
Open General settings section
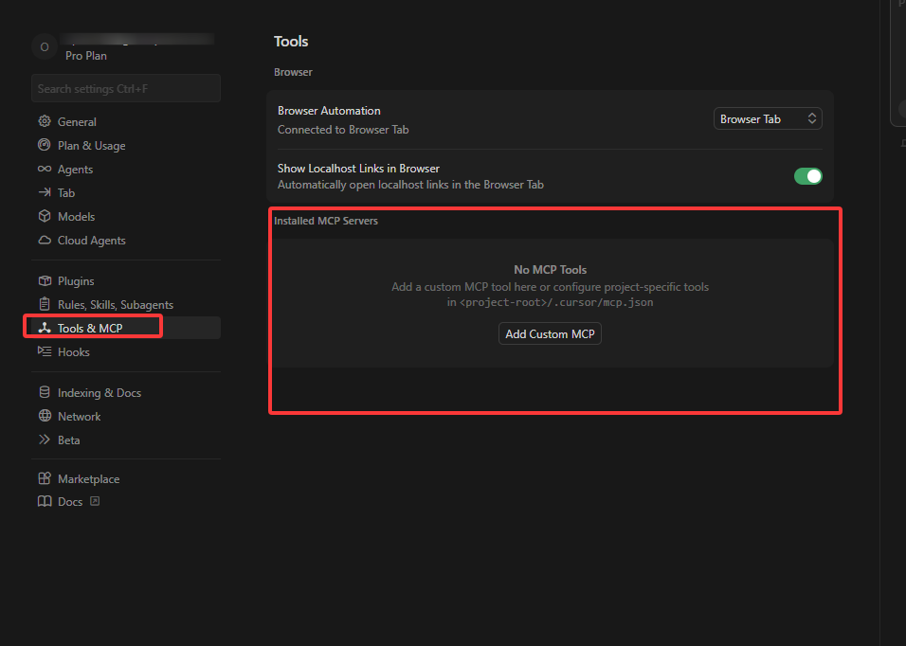click(126, 122)
